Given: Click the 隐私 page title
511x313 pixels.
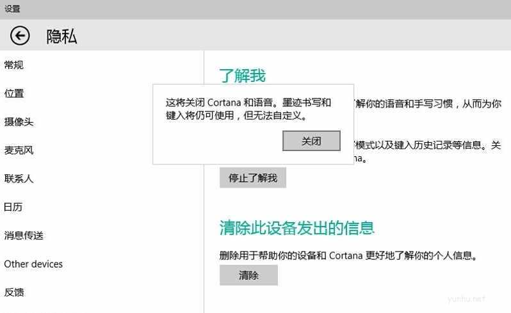Looking at the screenshot, I should click(x=61, y=36).
